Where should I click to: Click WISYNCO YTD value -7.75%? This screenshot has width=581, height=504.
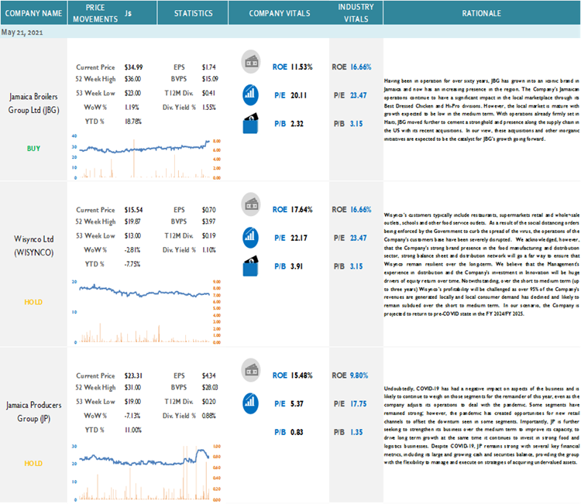[132, 264]
